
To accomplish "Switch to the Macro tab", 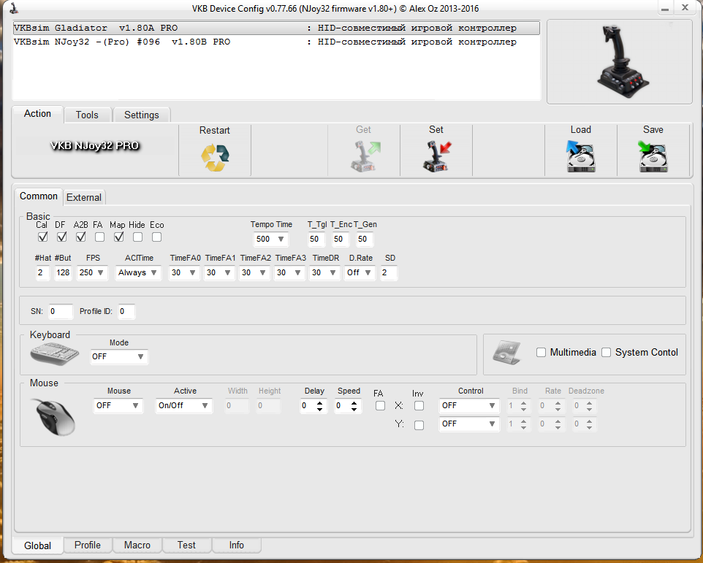I will (x=137, y=545).
